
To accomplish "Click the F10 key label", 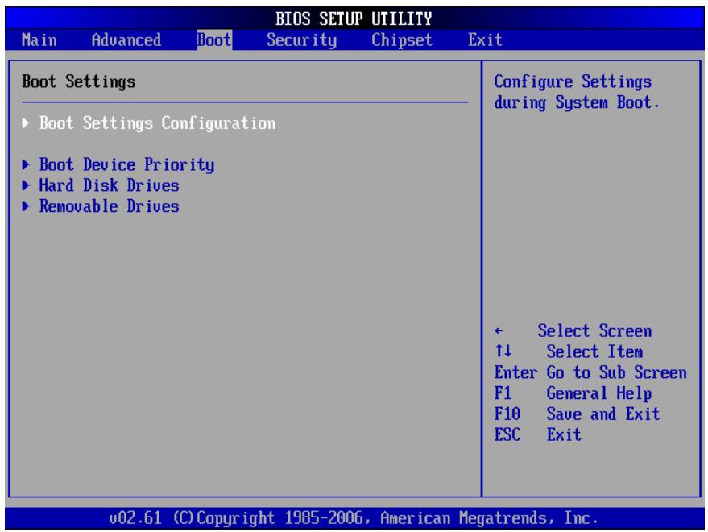I will coord(507,414).
